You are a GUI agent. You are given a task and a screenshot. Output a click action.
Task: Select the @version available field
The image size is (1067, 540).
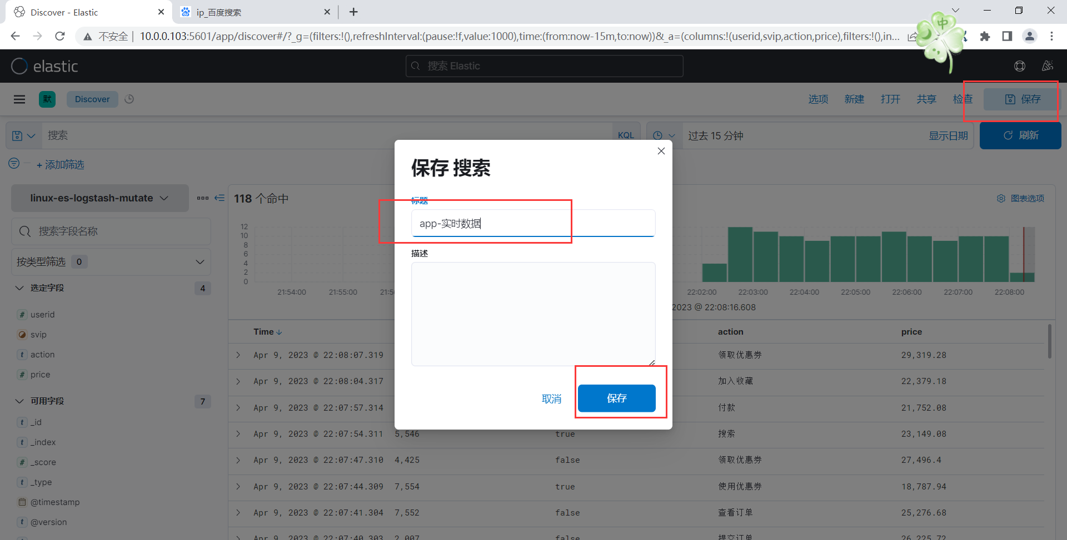coord(48,522)
